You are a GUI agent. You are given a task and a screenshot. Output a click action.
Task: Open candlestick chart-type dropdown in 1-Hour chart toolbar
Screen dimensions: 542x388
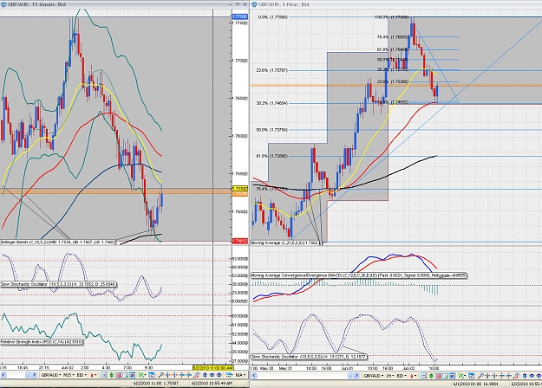coord(414,376)
